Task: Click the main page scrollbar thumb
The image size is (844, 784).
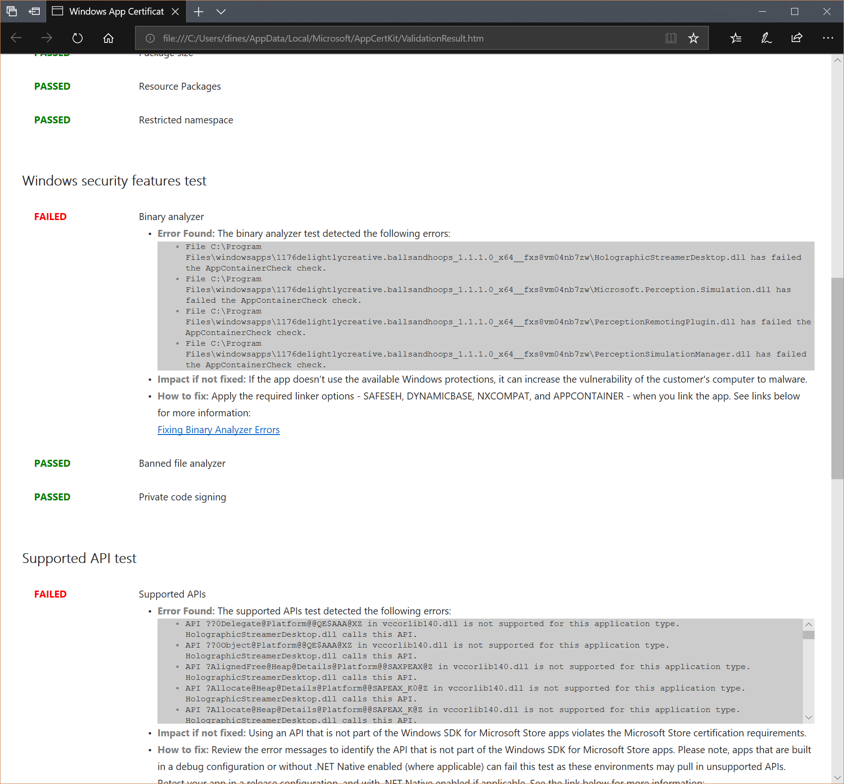Action: click(837, 378)
